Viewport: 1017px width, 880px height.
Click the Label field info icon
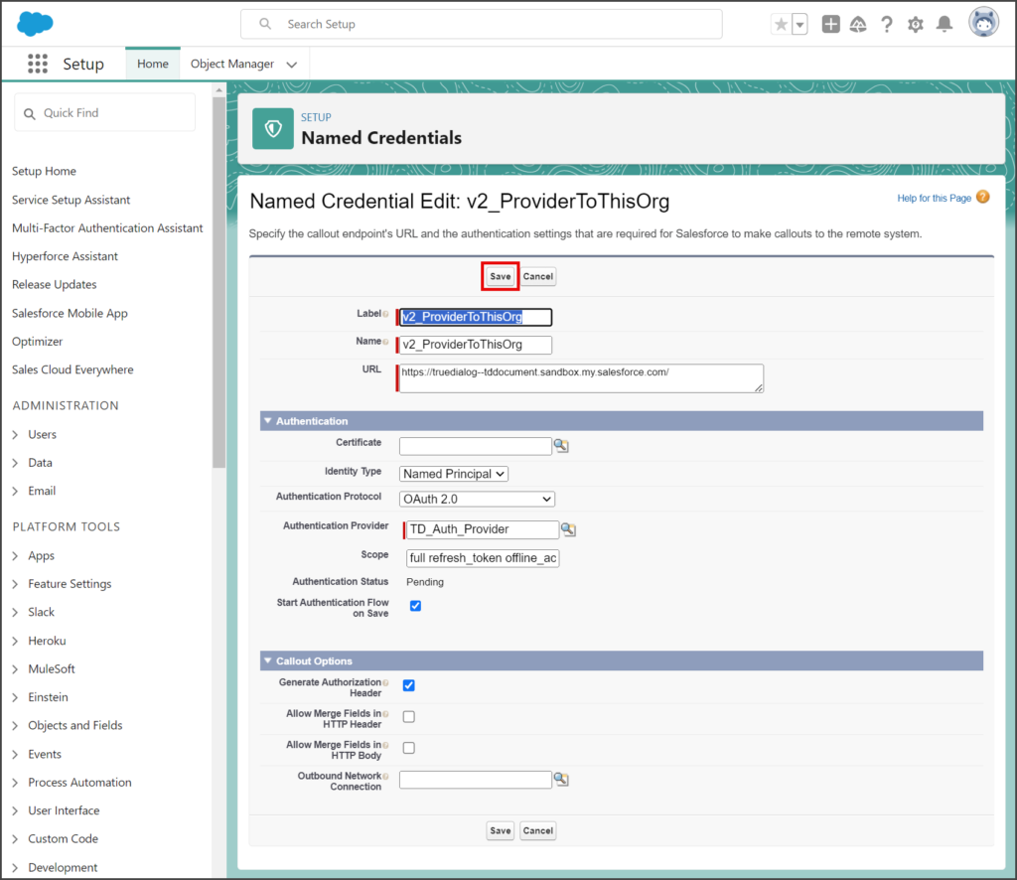pyautogui.click(x=386, y=314)
